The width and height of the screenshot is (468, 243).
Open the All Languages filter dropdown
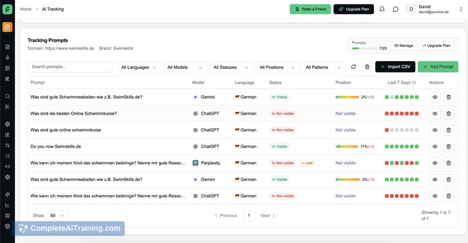click(x=139, y=67)
